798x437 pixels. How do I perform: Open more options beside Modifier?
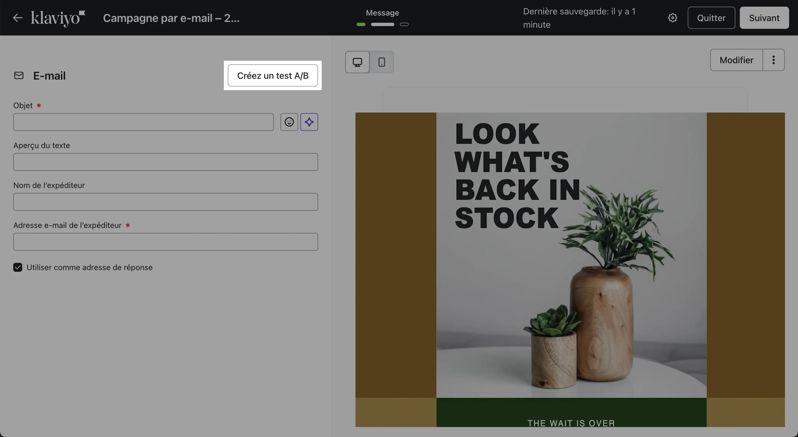coord(773,60)
